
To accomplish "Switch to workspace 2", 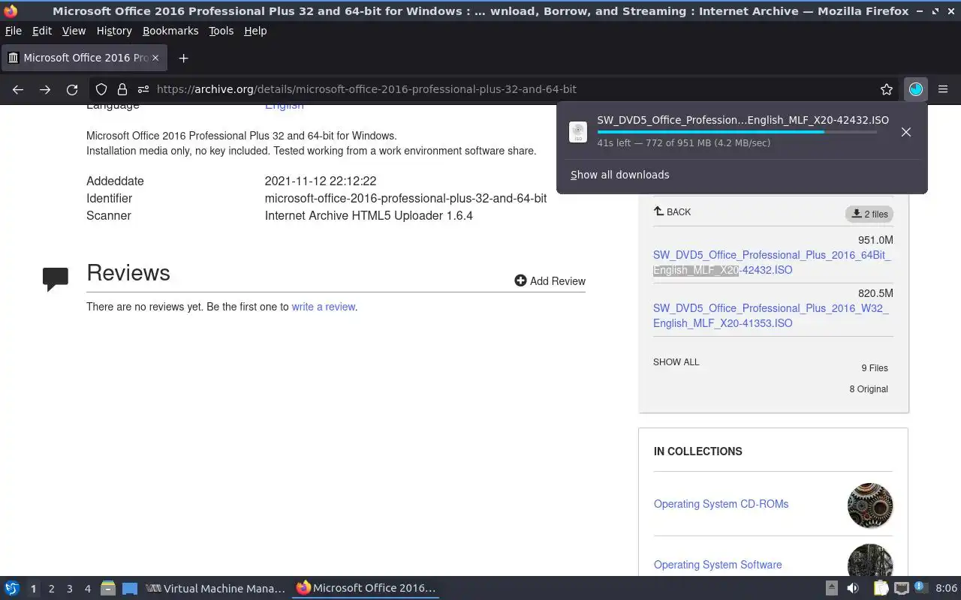I will [x=51, y=589].
